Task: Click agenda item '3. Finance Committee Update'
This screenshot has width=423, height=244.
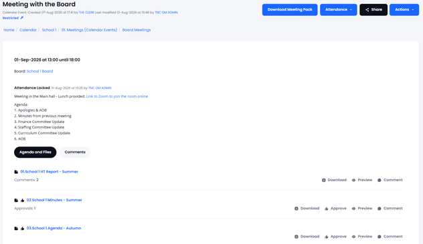Action: 39,122
